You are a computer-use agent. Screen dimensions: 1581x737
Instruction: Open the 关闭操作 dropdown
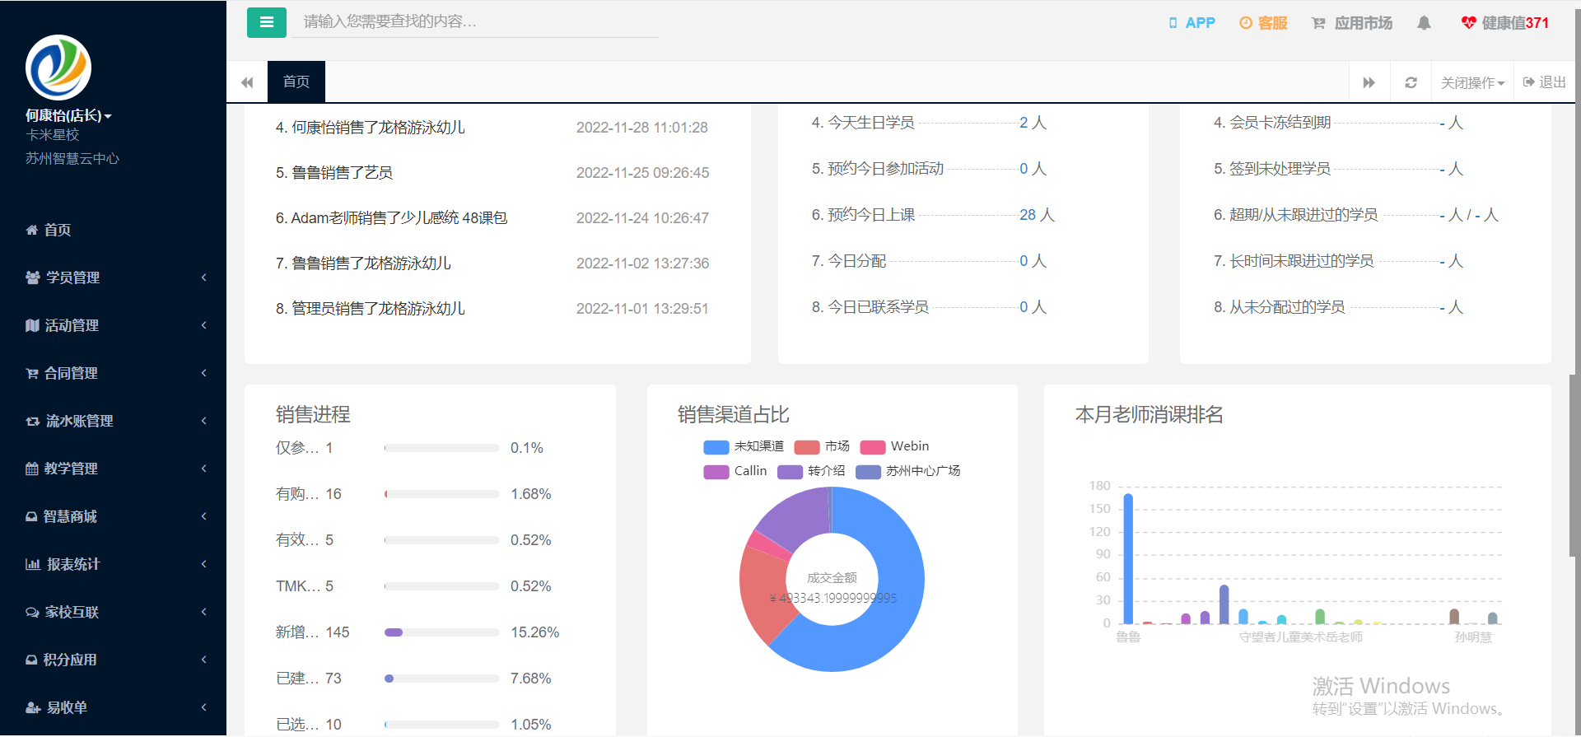point(1472,82)
